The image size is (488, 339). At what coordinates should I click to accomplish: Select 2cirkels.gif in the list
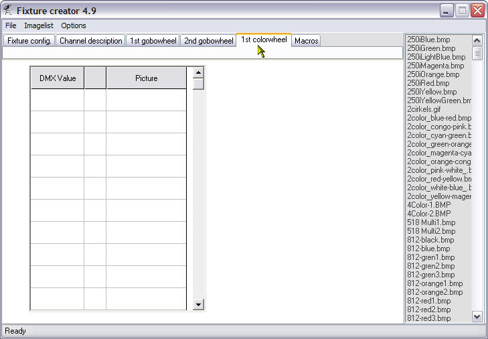[424, 109]
